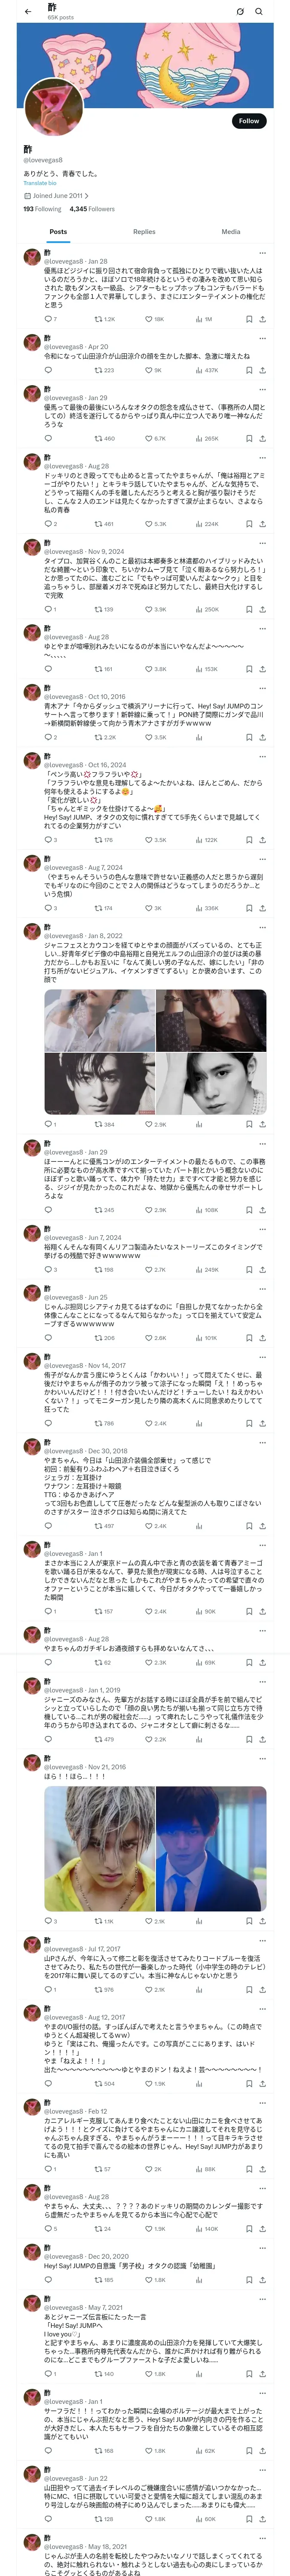Expand more options for Jun 7, 2024 post
Image resolution: width=290 pixels, height=2576 pixels.
[x=262, y=1229]
